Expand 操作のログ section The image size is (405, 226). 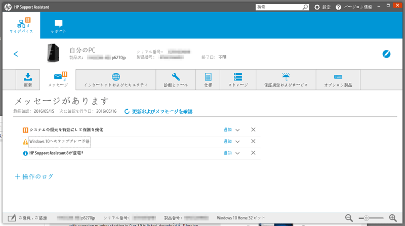coord(34,177)
